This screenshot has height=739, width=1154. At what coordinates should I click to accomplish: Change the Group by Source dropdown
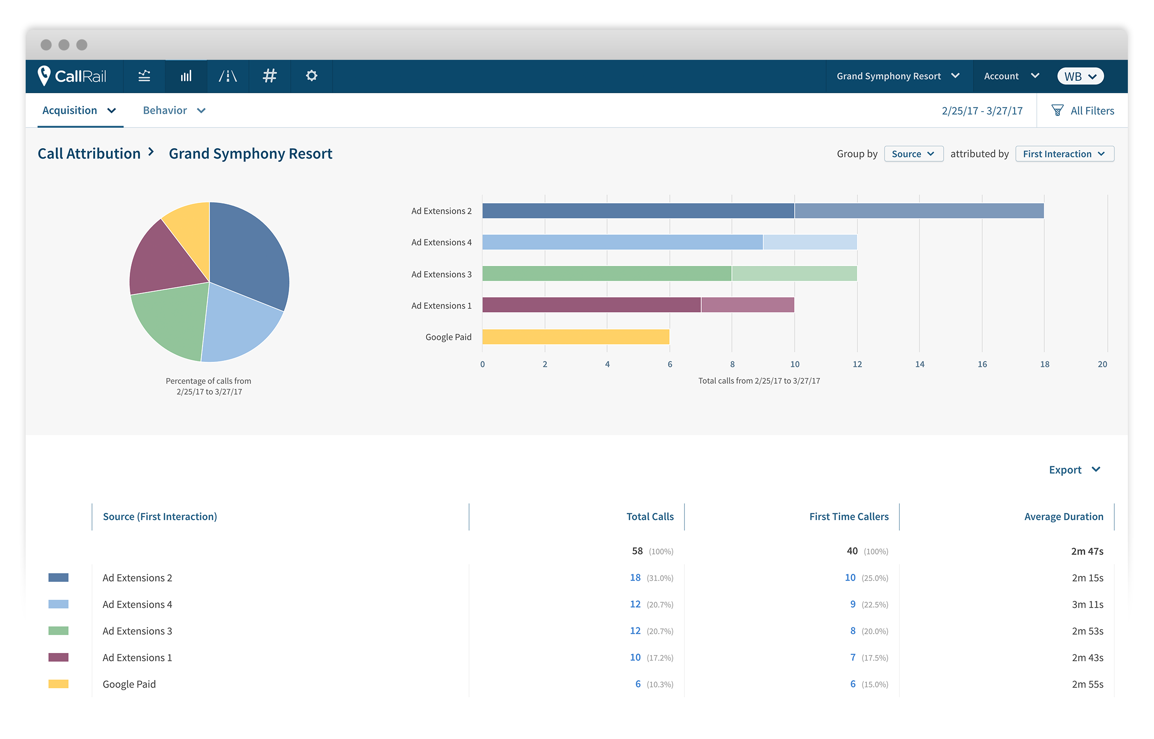[x=913, y=153]
